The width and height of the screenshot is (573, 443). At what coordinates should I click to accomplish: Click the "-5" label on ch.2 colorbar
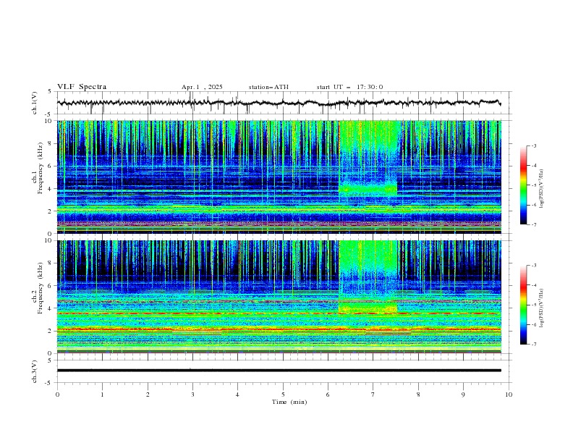(x=534, y=305)
